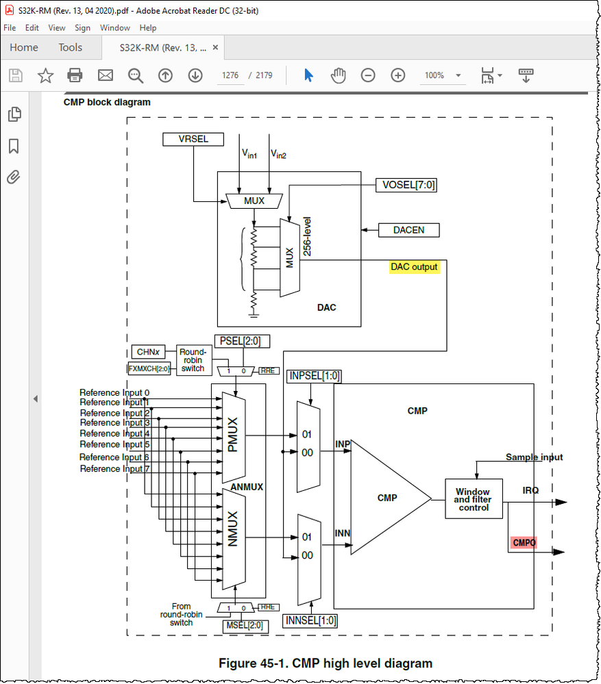
Task: Expand the left navigation pane chevron
Action: point(35,398)
